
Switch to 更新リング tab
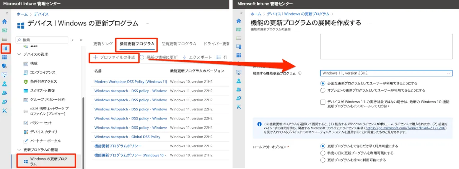coord(103,44)
